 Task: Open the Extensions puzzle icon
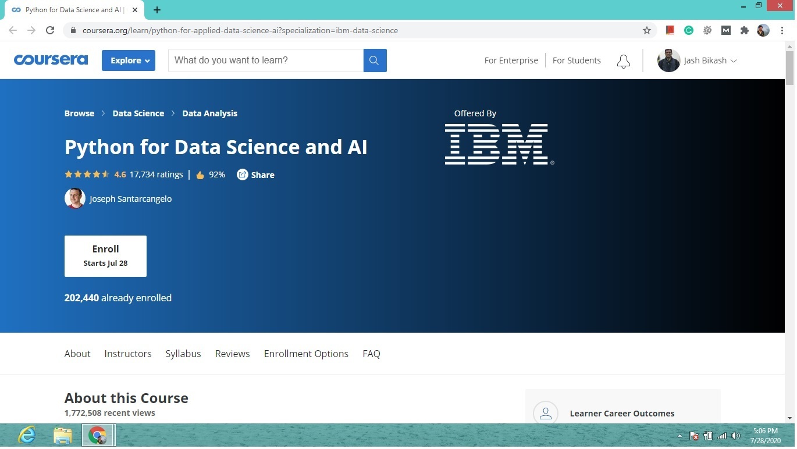tap(745, 30)
